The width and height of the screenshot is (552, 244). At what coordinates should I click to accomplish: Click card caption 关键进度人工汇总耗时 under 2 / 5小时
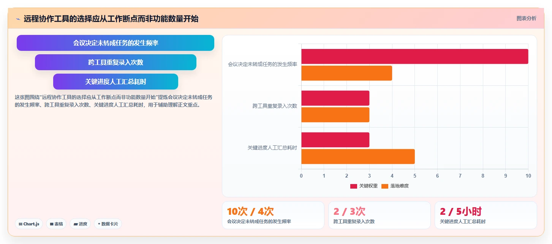click(463, 222)
